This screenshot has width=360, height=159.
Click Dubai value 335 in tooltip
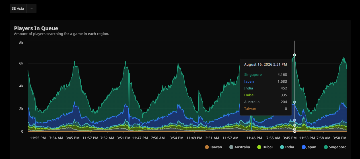coord(284,95)
